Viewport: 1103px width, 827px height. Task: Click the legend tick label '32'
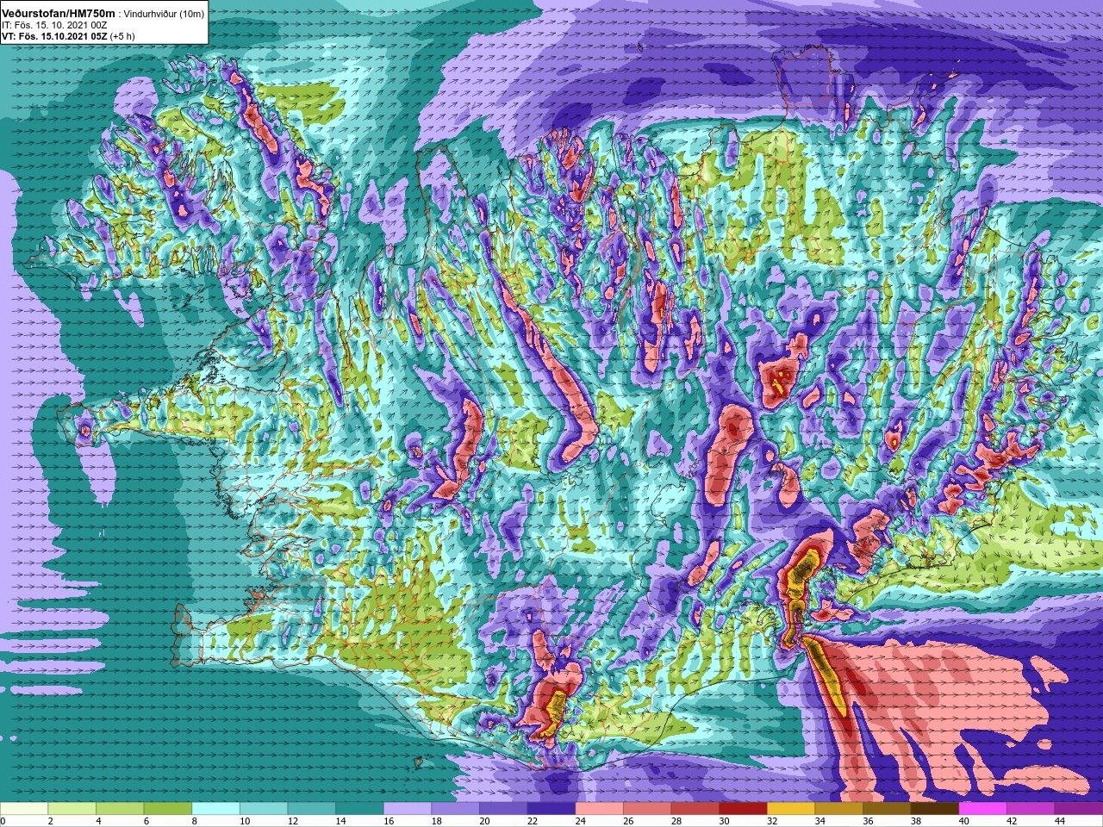[773, 821]
